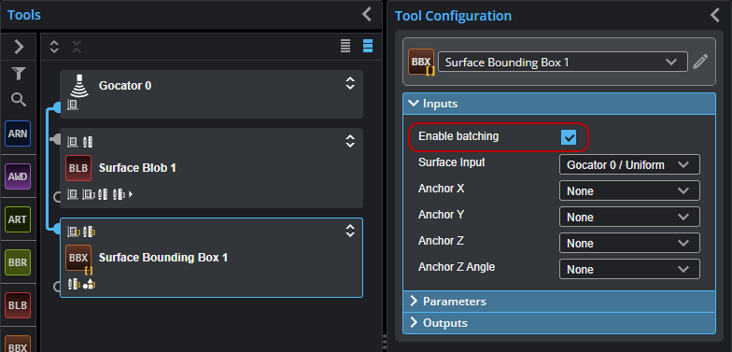
Task: Open the Surface Input dropdown
Action: pyautogui.click(x=629, y=164)
